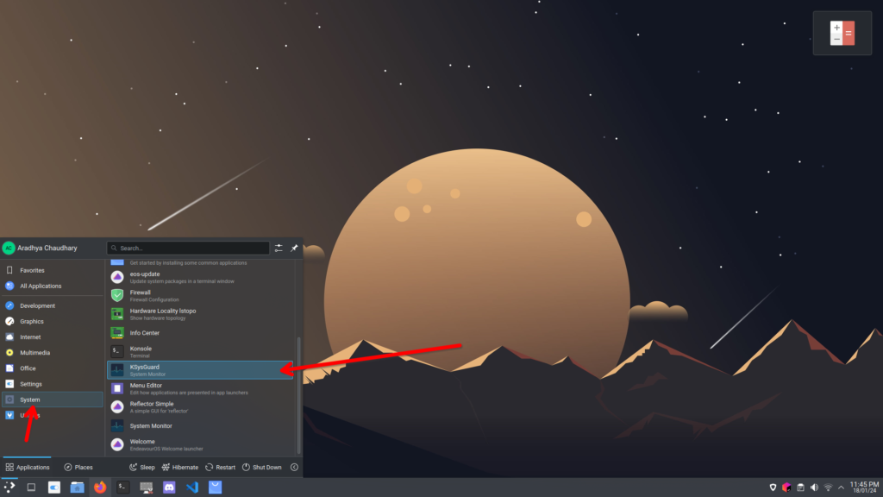Expand hidden system tray icons arrow
Viewport: 883px width, 497px height.
[x=842, y=488]
